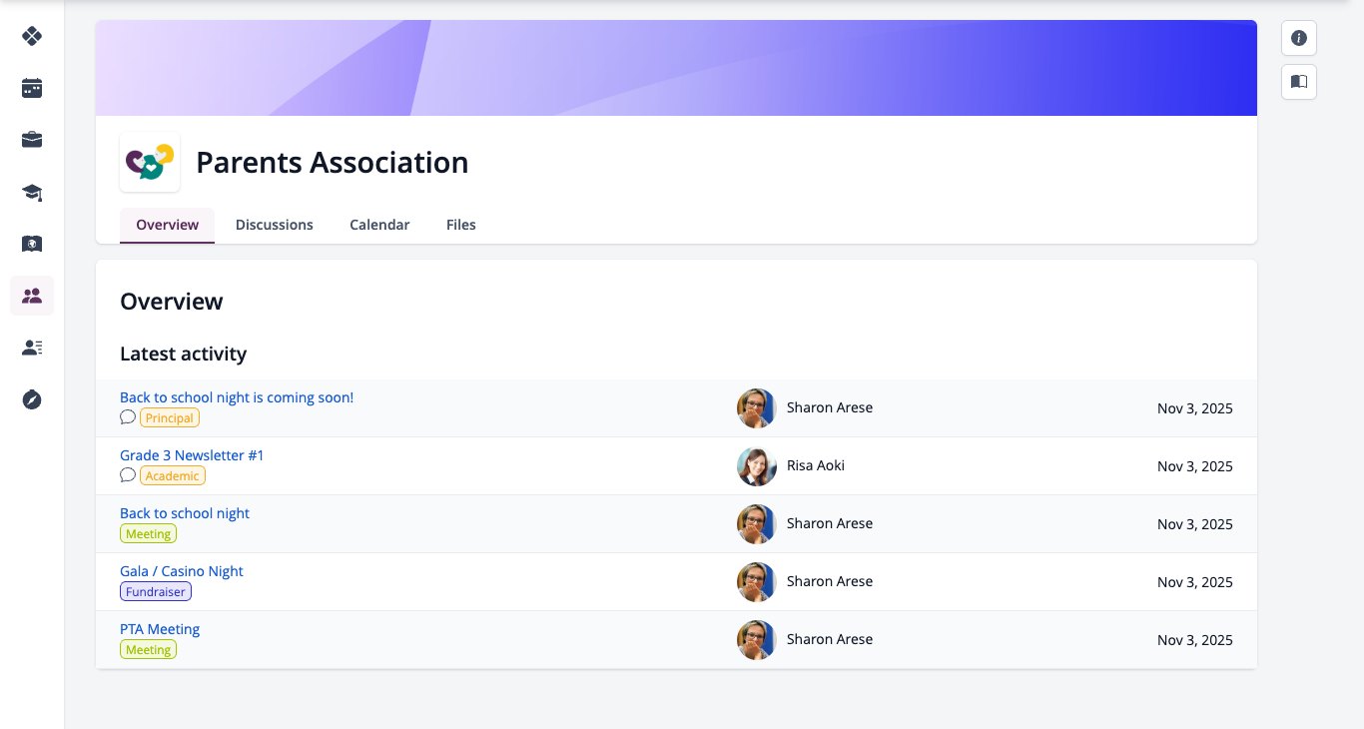Open the Grade 3 Newsletter #1 link
The image size is (1364, 729).
pyautogui.click(x=192, y=455)
